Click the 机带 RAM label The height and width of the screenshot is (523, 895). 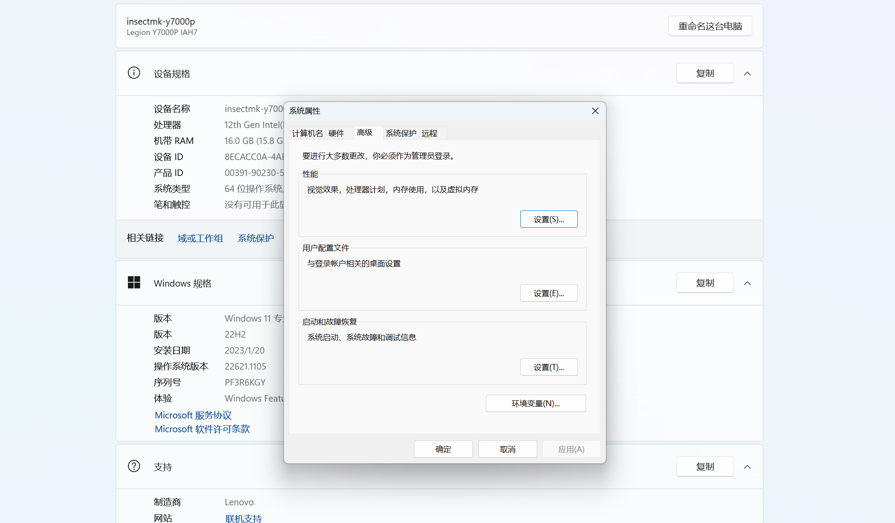pyautogui.click(x=174, y=140)
